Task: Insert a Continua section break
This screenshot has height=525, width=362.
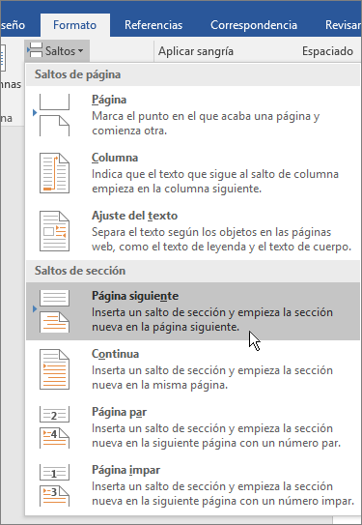Action: pyautogui.click(x=193, y=369)
